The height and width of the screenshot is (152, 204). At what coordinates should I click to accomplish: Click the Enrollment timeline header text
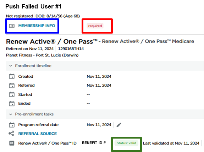coord(33,66)
